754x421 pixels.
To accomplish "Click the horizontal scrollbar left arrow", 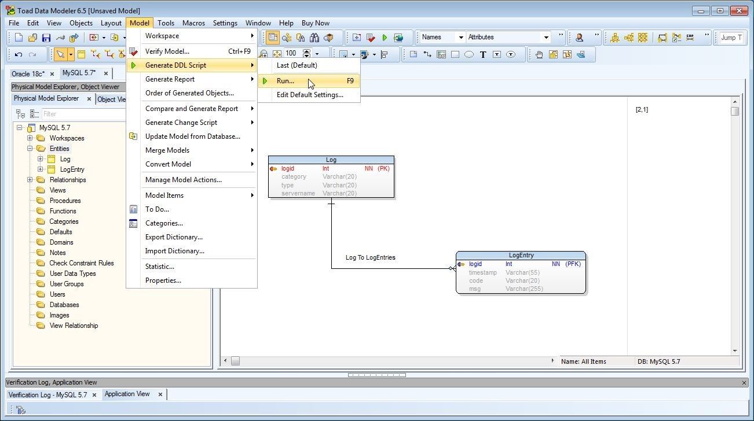I will (x=226, y=361).
